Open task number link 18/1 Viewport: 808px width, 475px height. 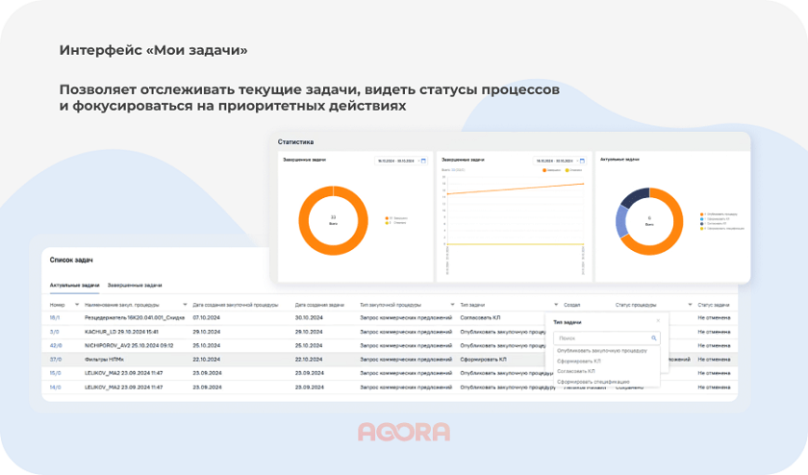click(x=55, y=316)
